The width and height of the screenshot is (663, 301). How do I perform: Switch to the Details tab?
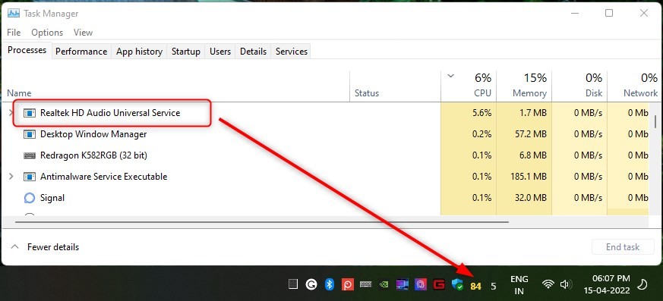click(253, 52)
